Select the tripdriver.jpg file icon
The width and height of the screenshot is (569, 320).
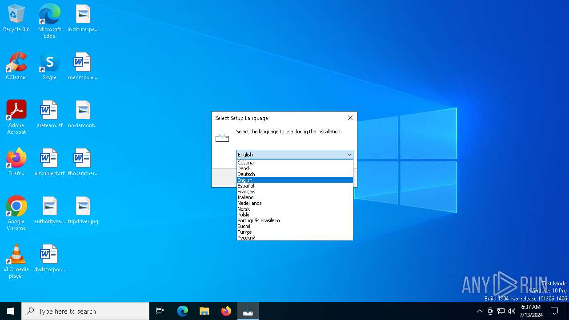83,211
